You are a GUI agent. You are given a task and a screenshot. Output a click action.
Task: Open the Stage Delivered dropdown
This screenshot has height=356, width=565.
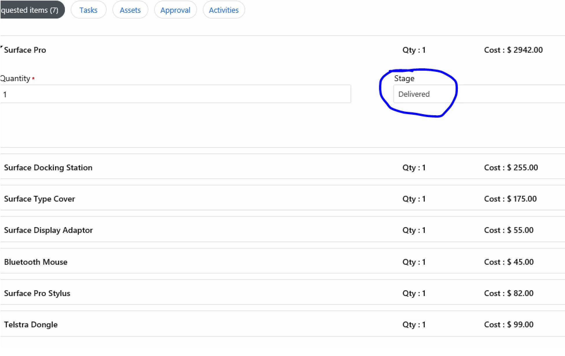point(479,94)
